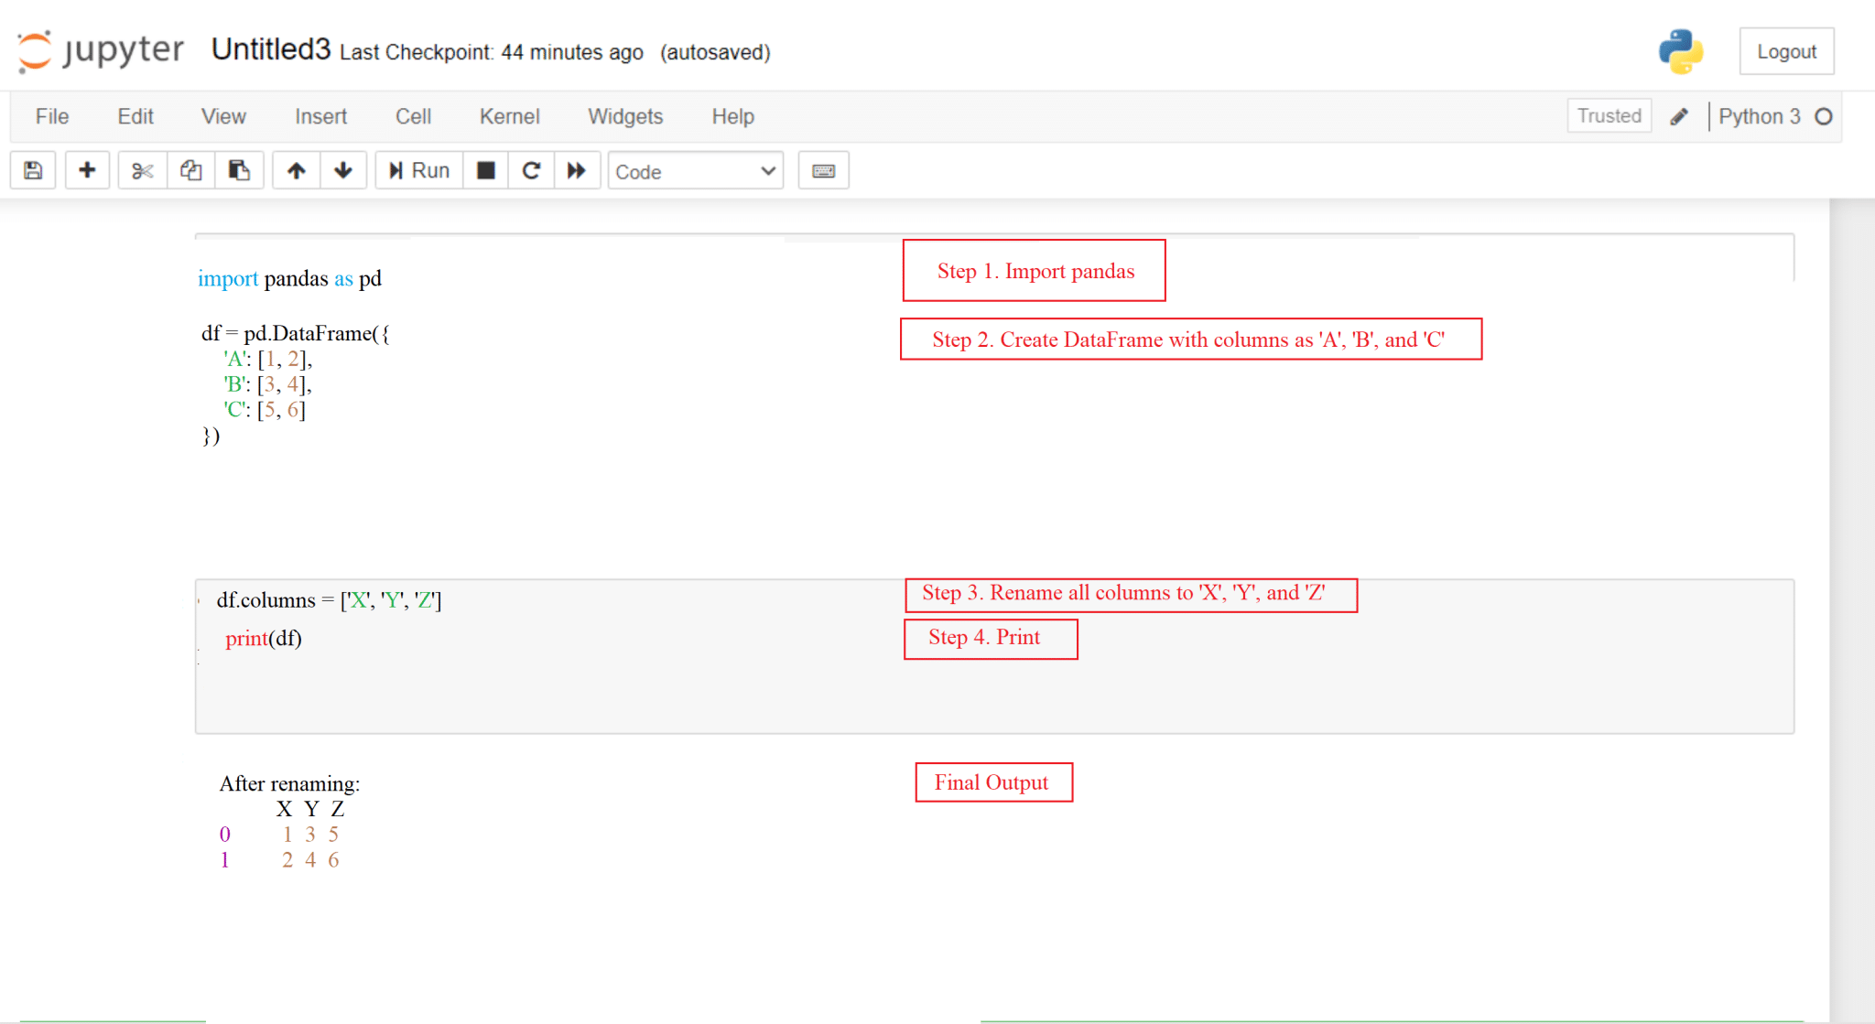Restart and run all with fast-forward icon
The image size is (1875, 1024).
(577, 171)
